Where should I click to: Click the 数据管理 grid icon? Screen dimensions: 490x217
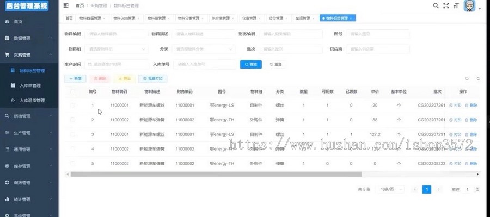tap(7, 38)
